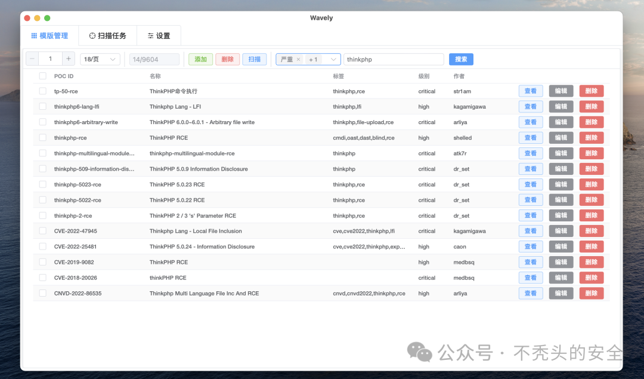Select the 标签 column header

339,76
